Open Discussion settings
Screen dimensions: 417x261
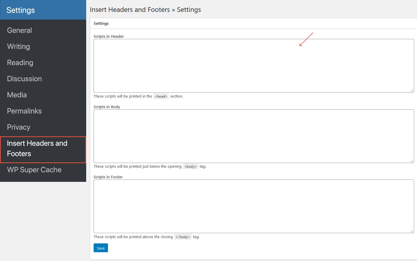tap(24, 79)
